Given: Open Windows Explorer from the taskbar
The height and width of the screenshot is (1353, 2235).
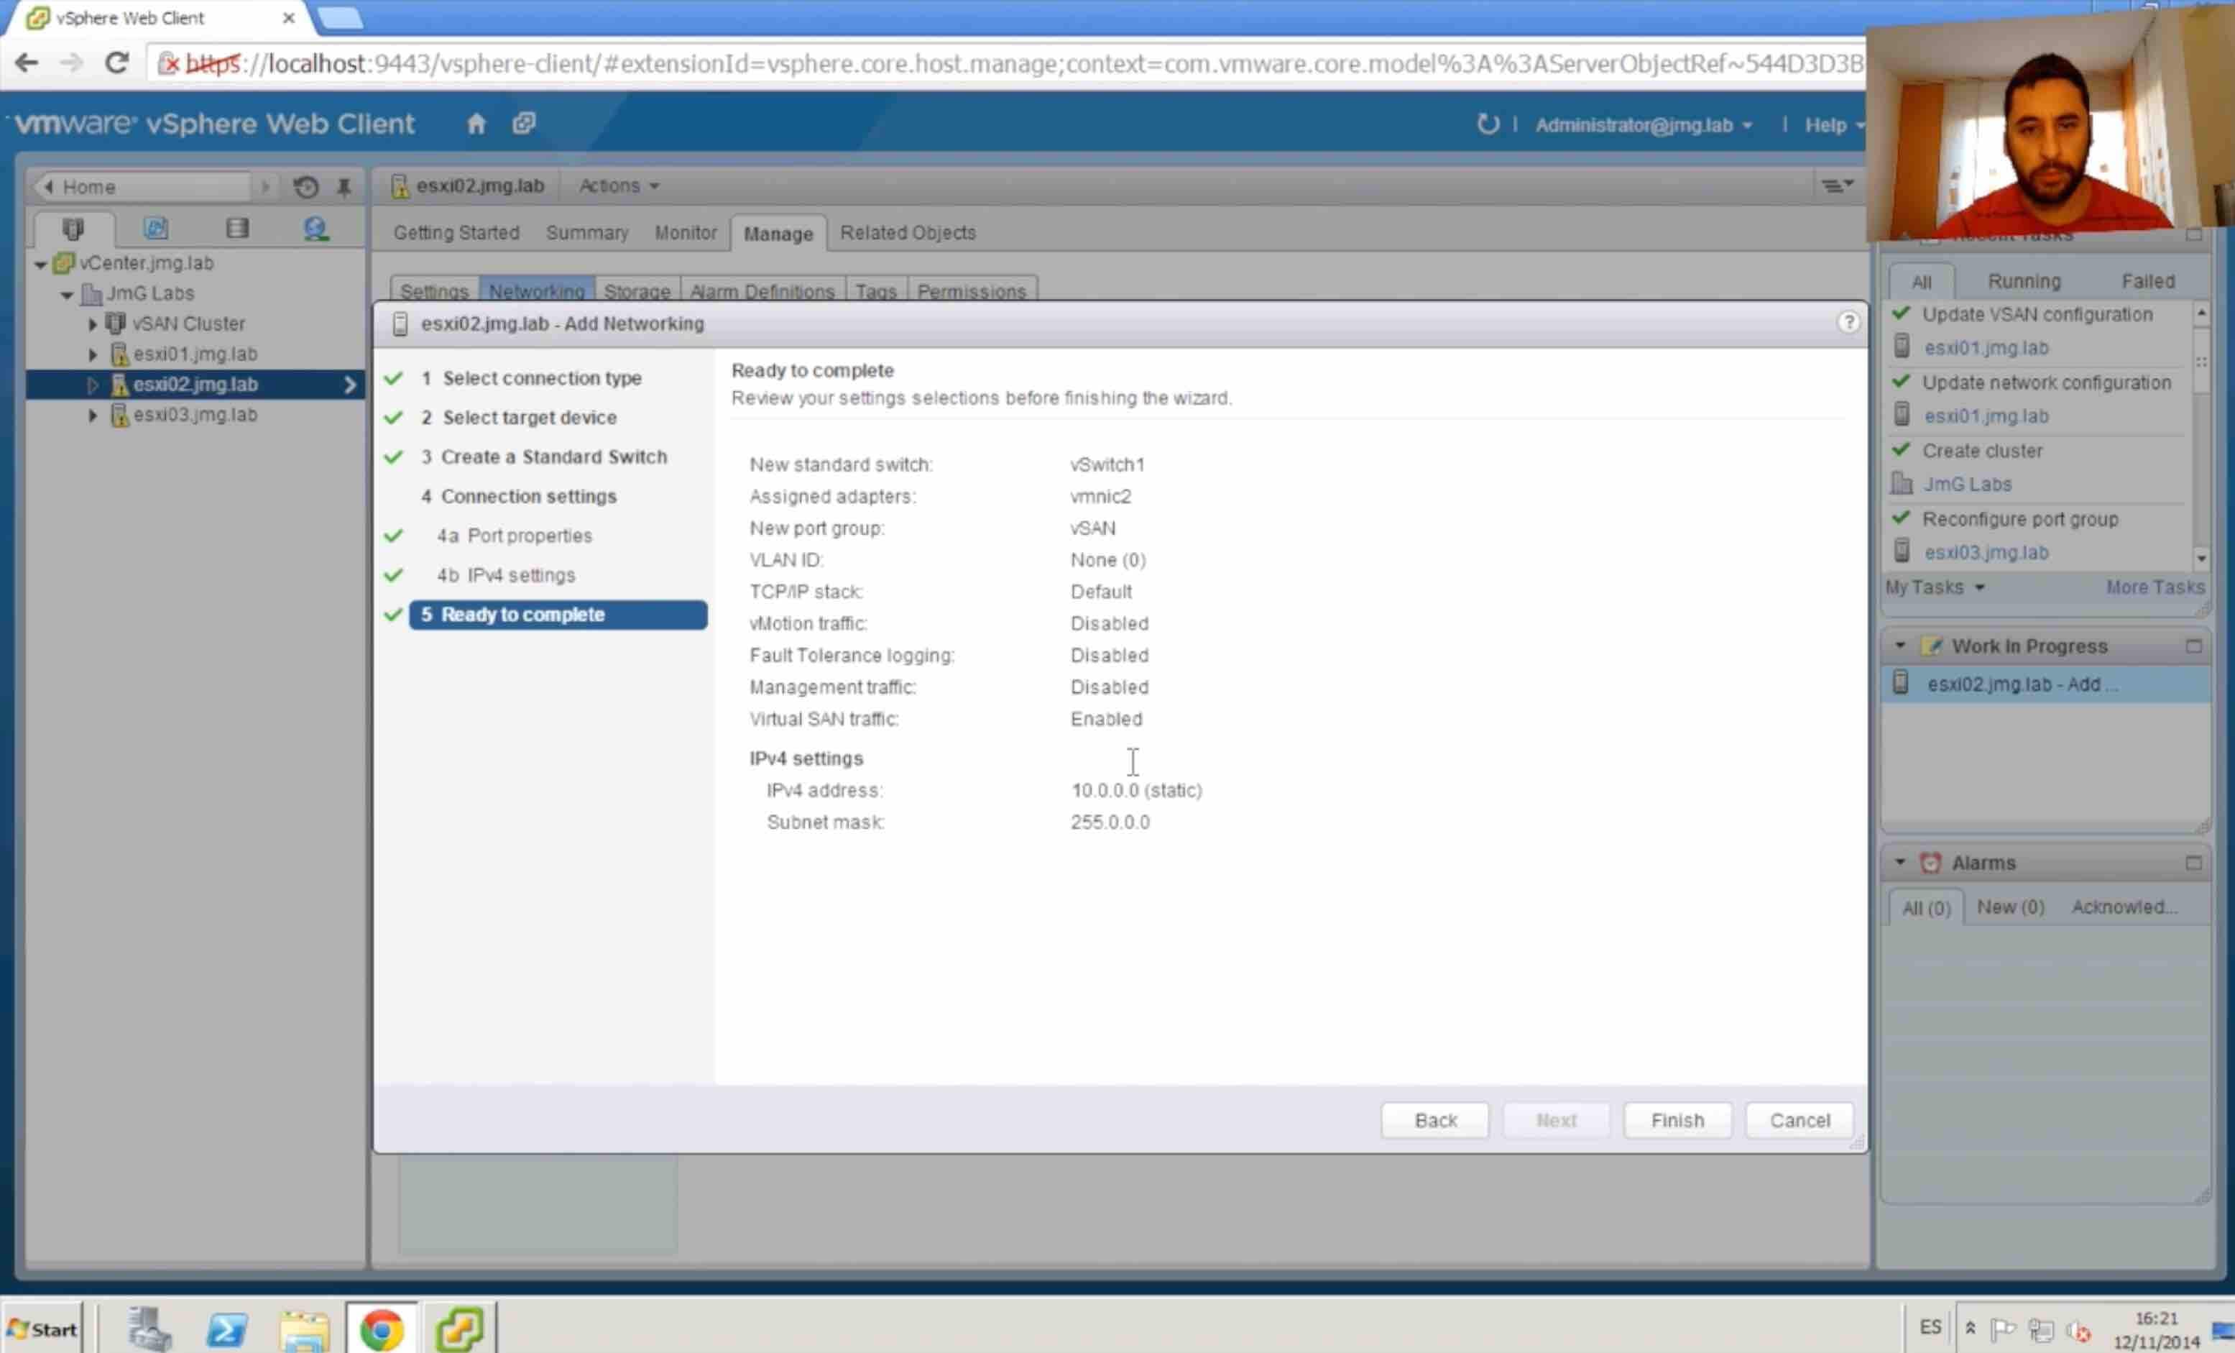Looking at the screenshot, I should coord(304,1330).
